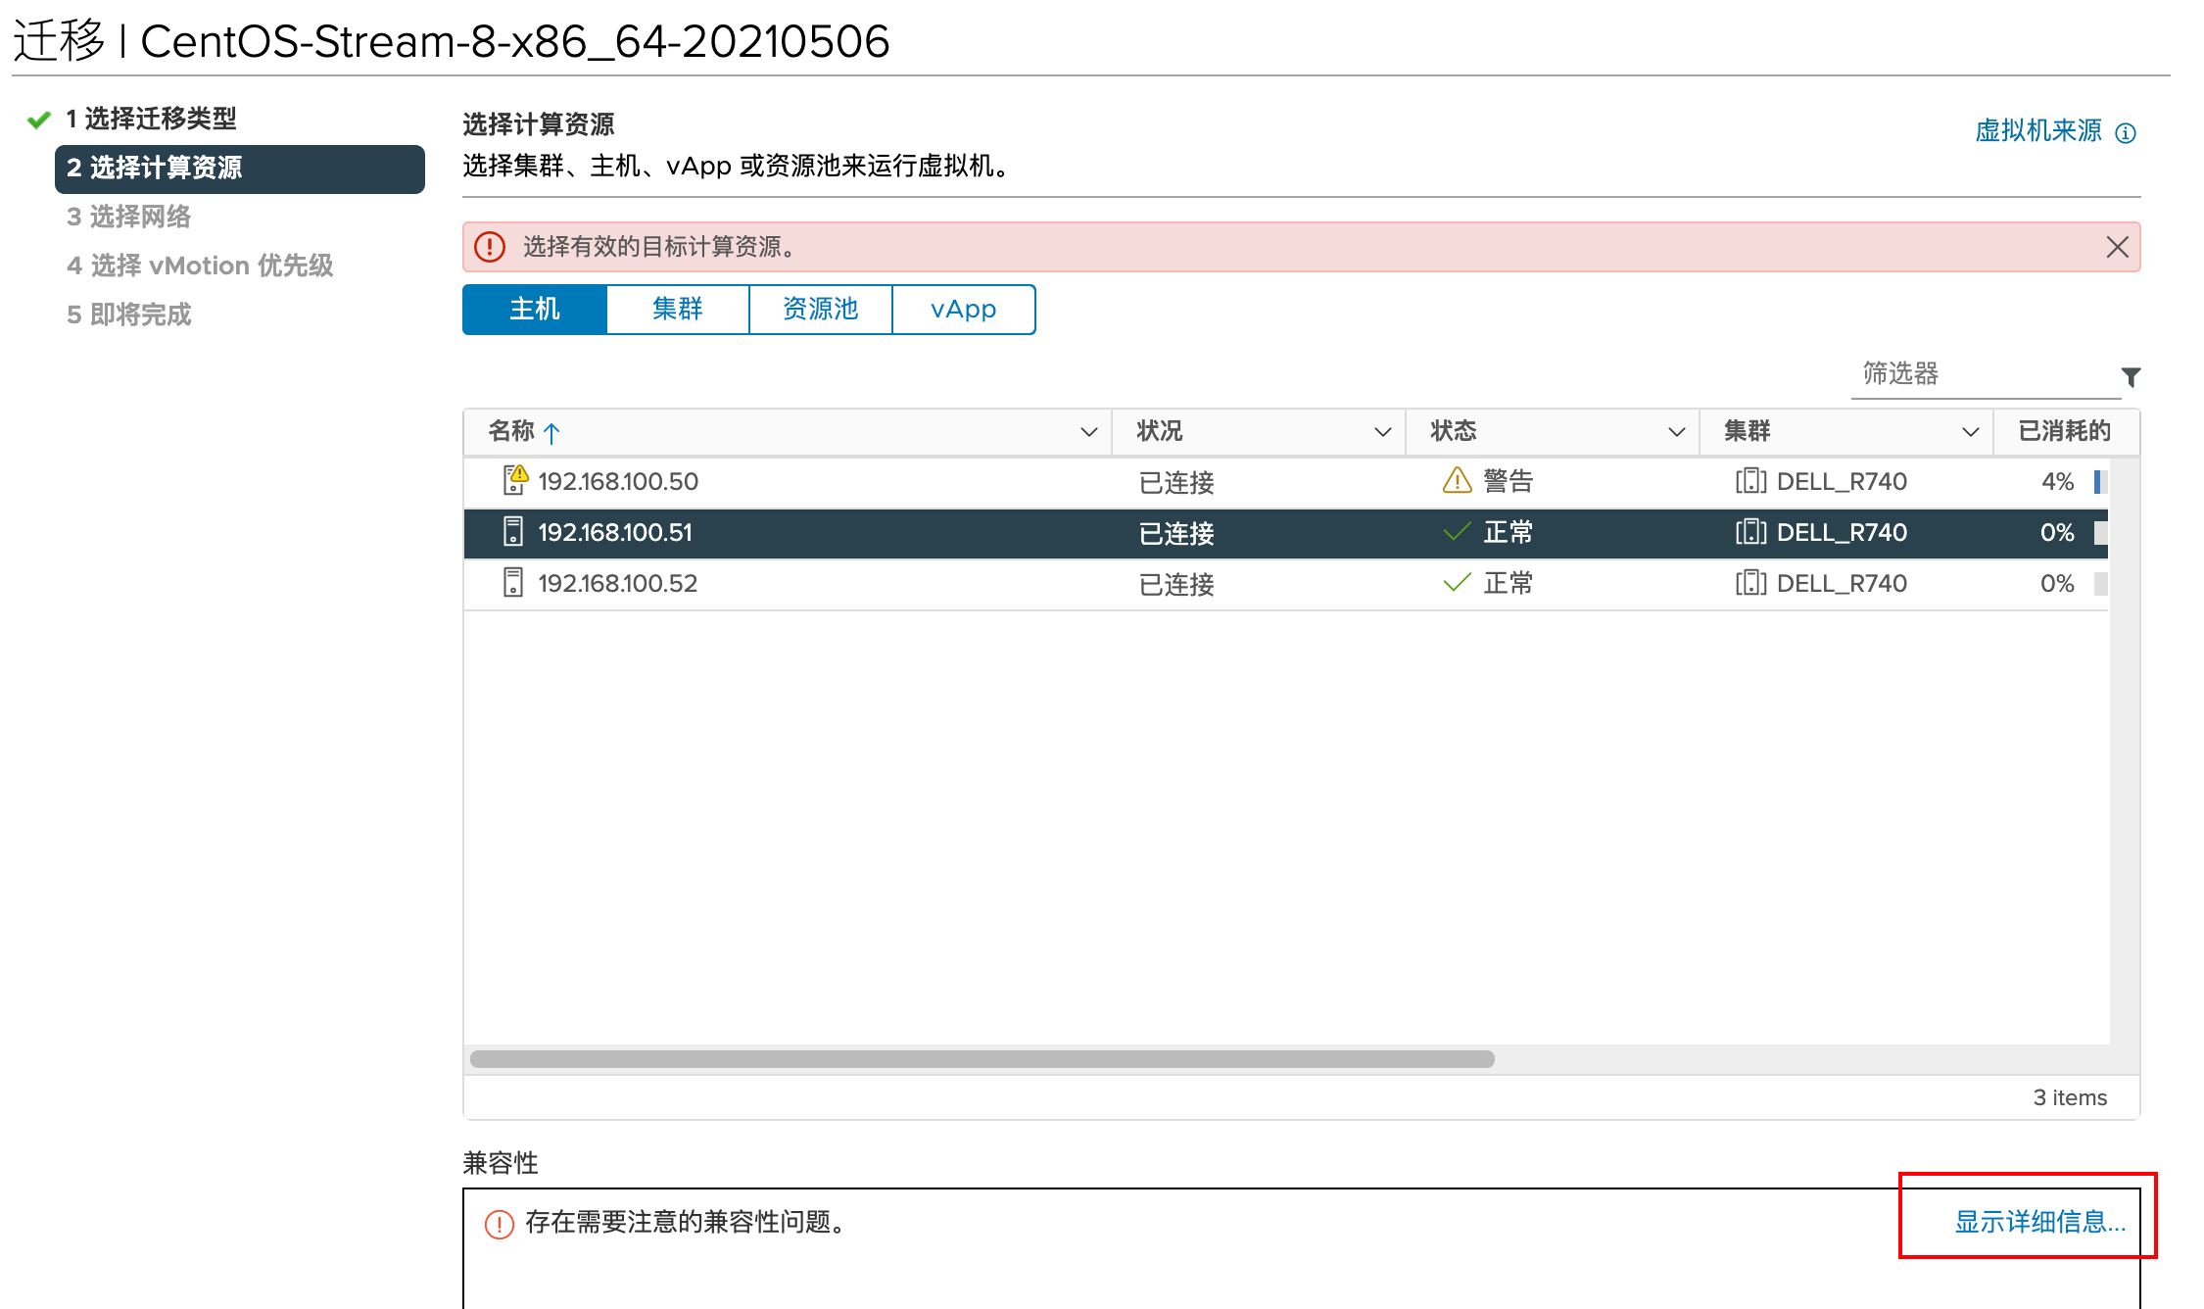Click the green checkmark in the 192.168.100.51 row
The height and width of the screenshot is (1309, 2204).
(x=1458, y=532)
